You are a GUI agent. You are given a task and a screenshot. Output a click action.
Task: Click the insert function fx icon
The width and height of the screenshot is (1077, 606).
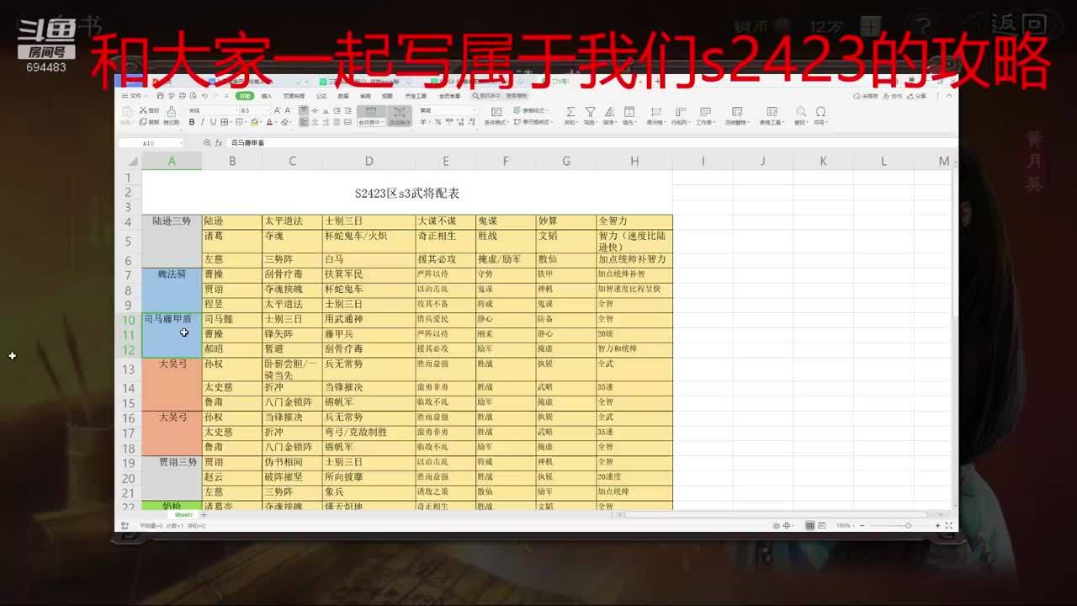[x=219, y=143]
